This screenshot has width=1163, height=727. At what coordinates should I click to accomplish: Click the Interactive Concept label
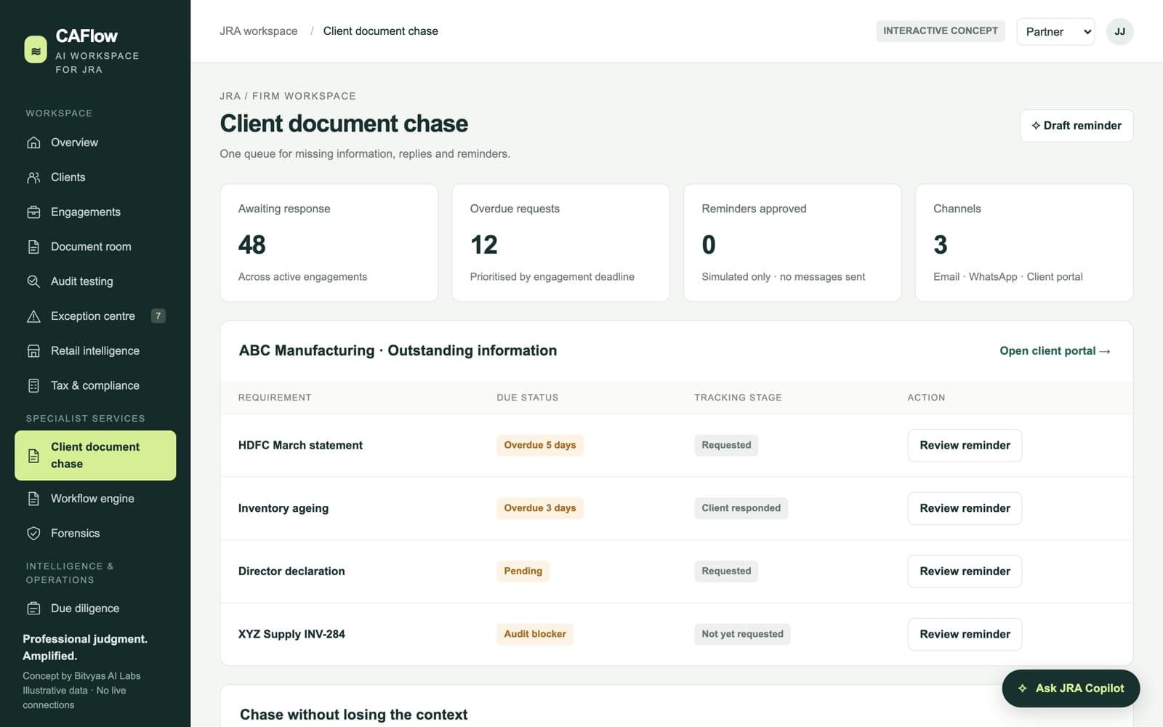coord(940,31)
